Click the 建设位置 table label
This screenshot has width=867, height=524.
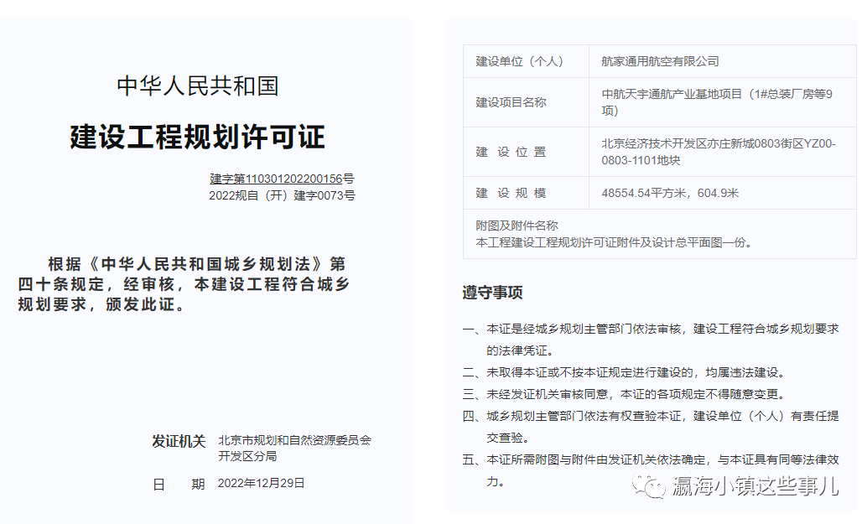[x=511, y=152]
